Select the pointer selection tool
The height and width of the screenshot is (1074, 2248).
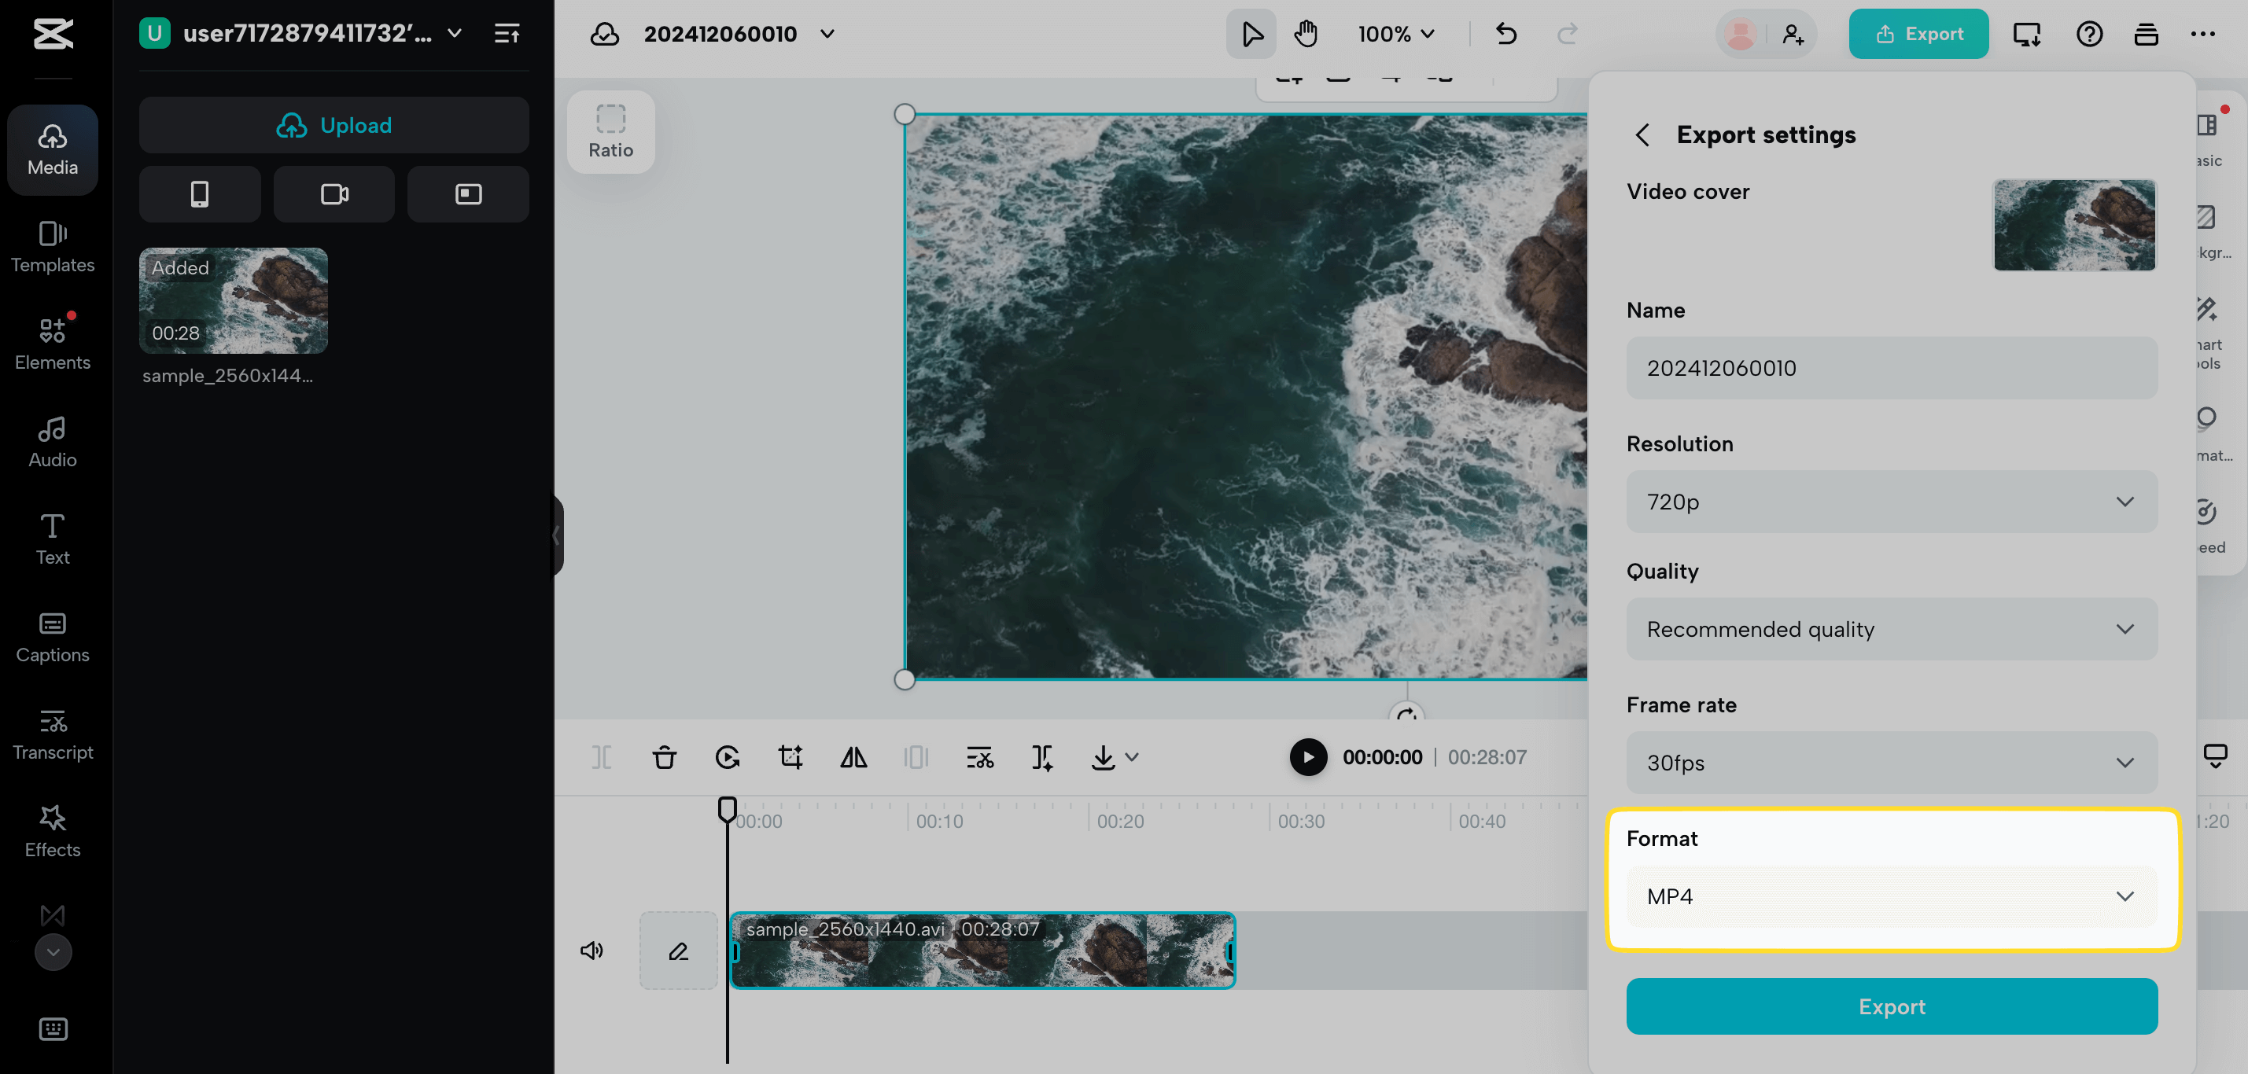click(x=1251, y=34)
